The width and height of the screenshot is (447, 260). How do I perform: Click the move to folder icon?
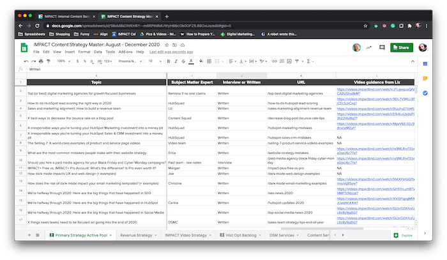(174, 45)
